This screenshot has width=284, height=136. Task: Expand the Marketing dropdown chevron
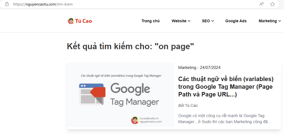tap(279, 21)
